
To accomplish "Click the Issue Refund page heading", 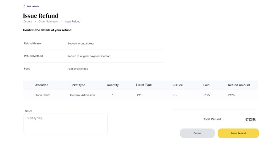I will (x=40, y=16).
